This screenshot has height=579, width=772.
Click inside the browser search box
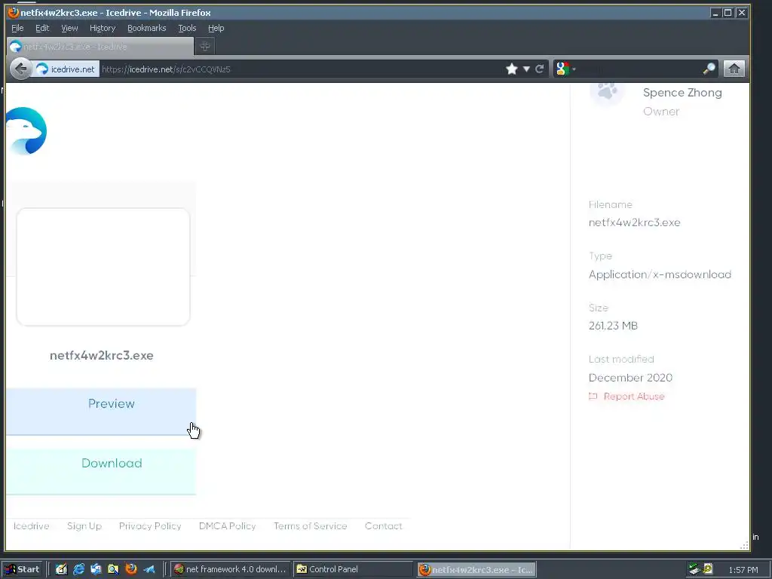639,69
